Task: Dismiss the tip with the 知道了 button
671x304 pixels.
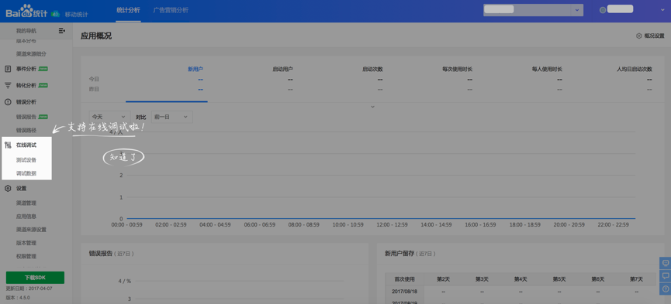Action: (x=123, y=157)
